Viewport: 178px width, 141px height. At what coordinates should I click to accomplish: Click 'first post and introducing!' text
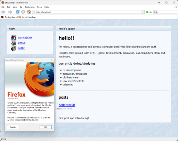coord(74,118)
